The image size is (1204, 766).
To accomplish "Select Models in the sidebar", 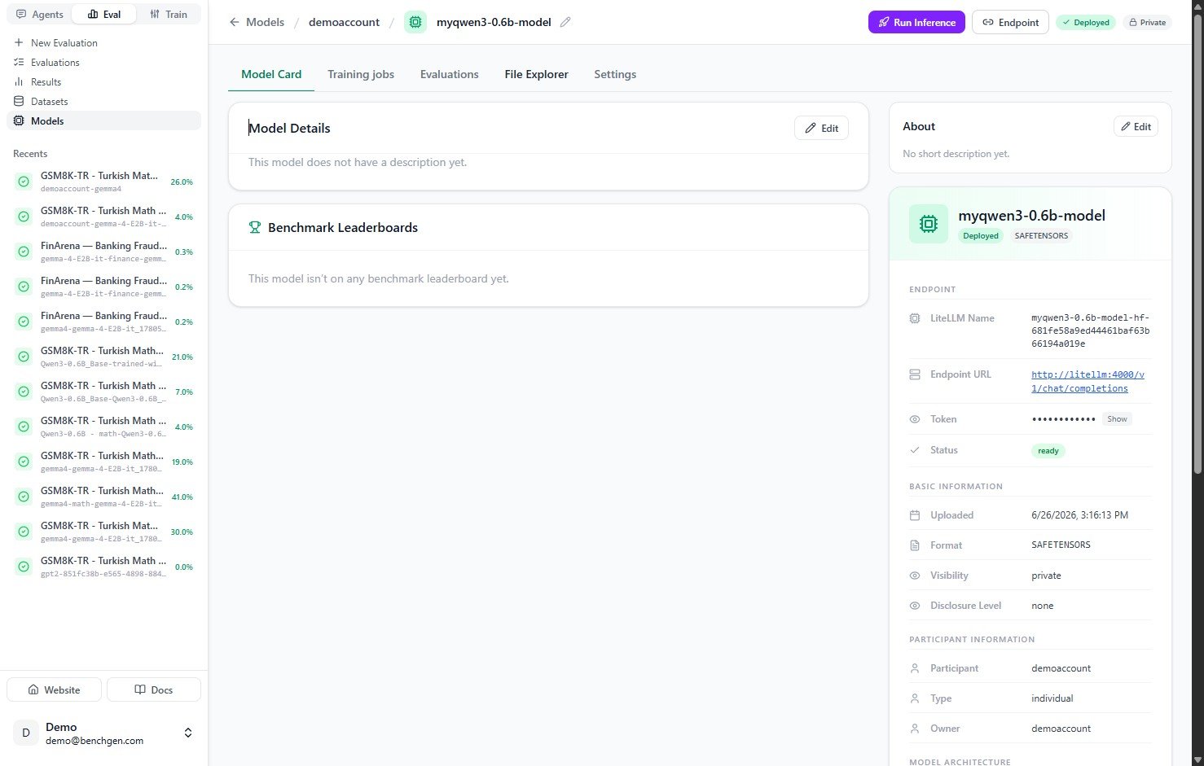I will click(103, 120).
